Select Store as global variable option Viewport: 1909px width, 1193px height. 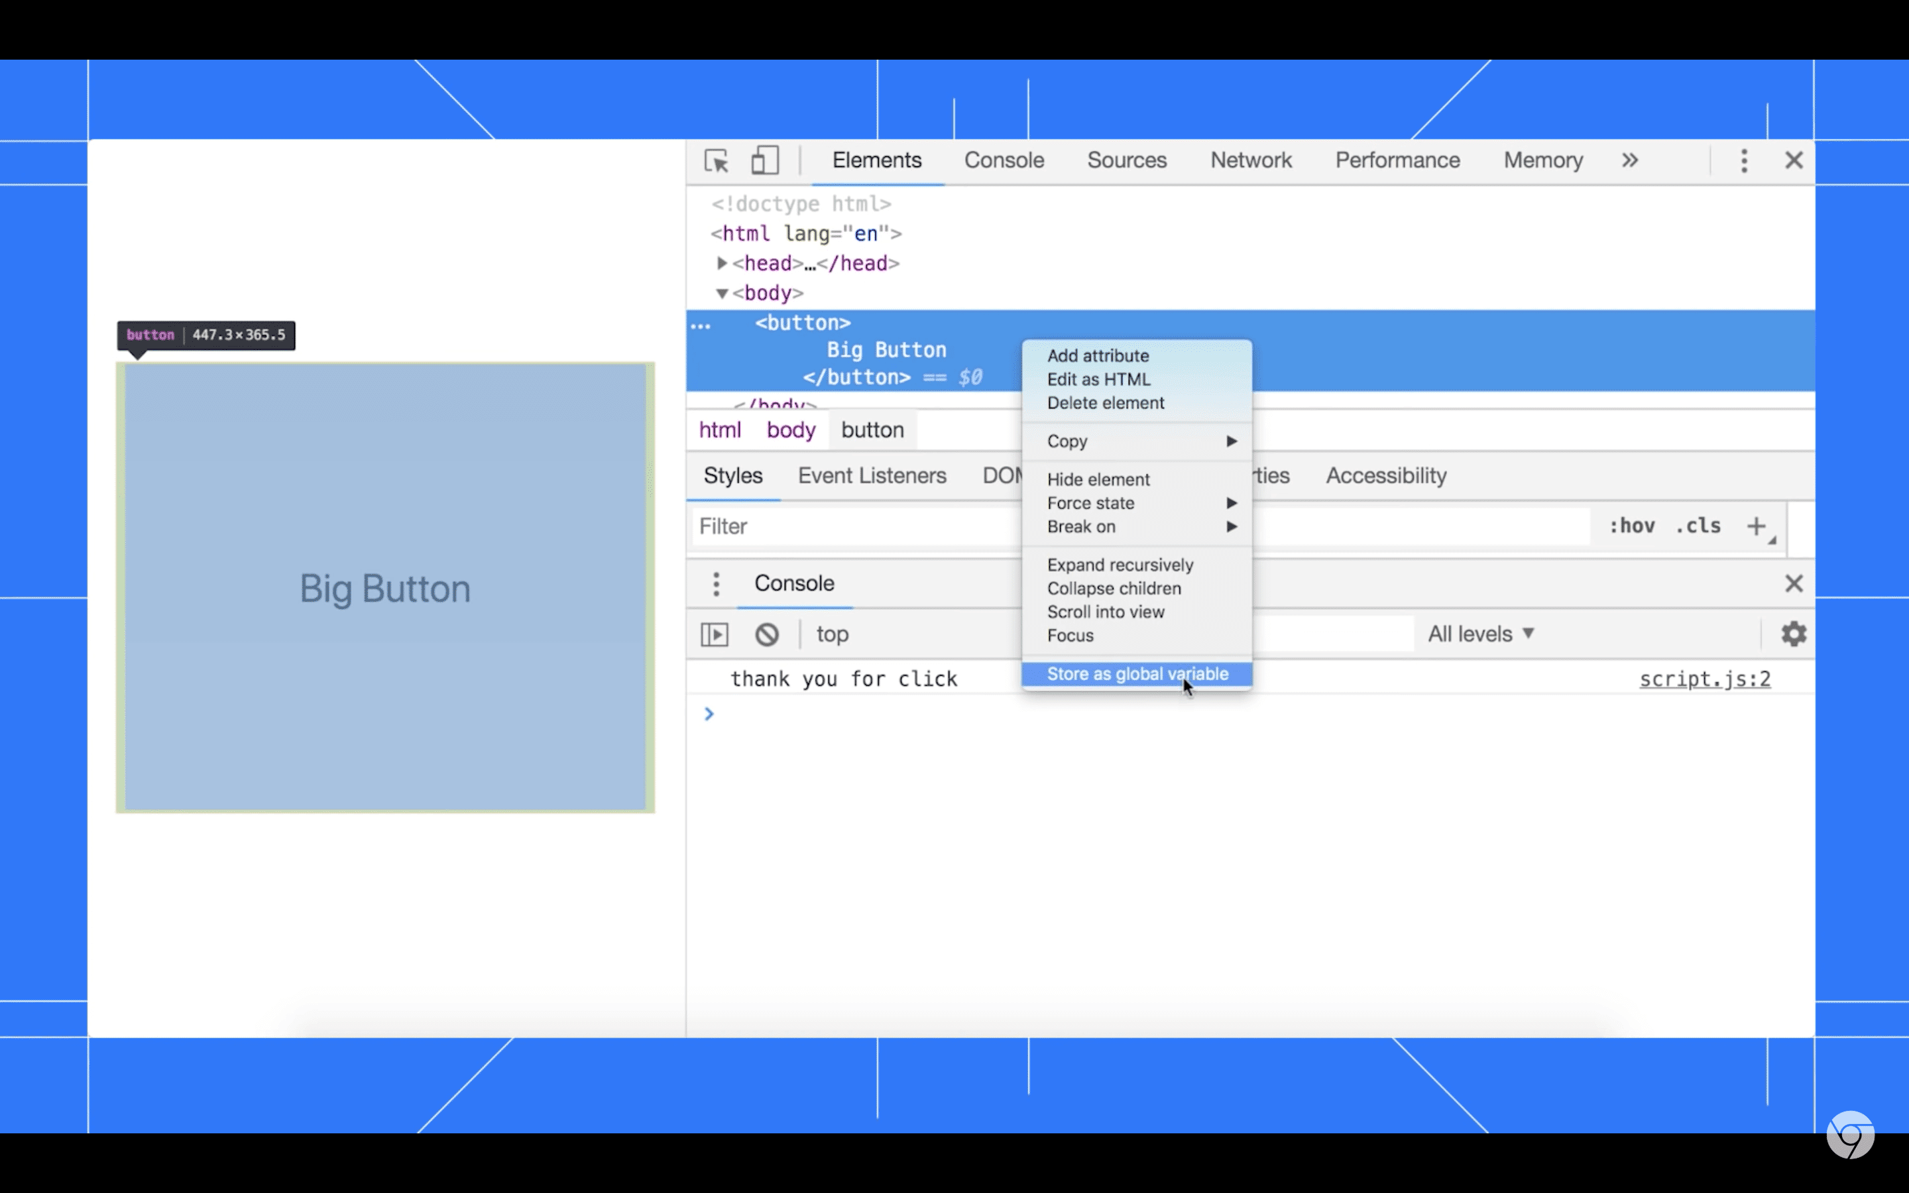pyautogui.click(x=1138, y=673)
